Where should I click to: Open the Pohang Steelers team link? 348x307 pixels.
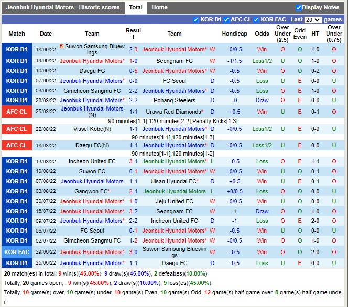pos(175,101)
